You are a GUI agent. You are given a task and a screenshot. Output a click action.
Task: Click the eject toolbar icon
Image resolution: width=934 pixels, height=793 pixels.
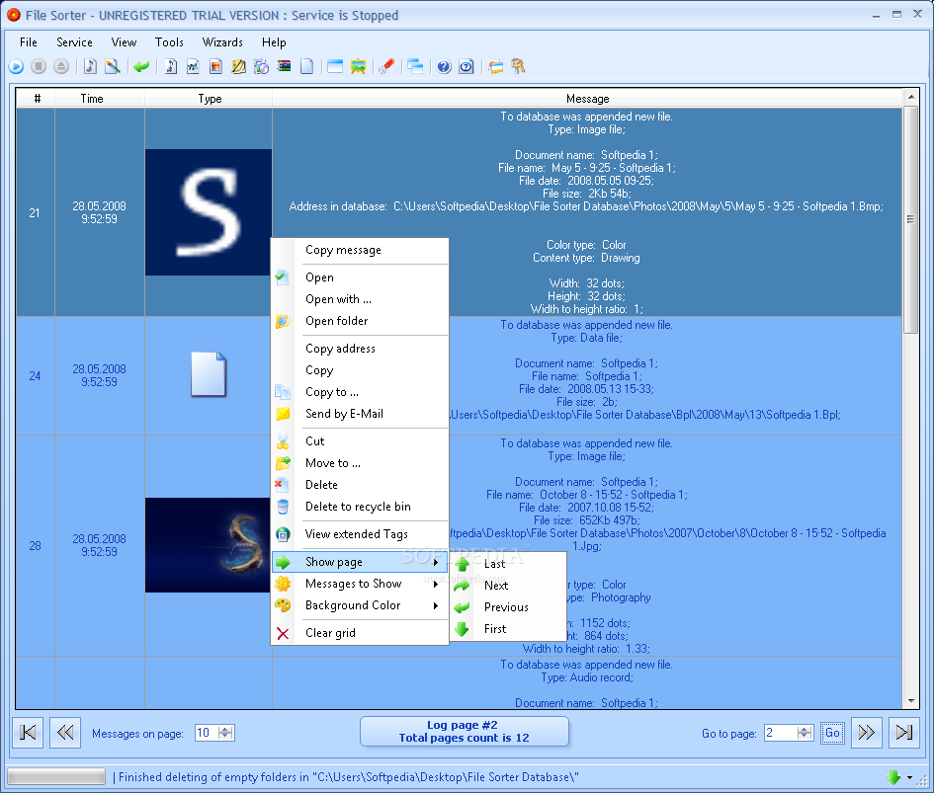61,67
